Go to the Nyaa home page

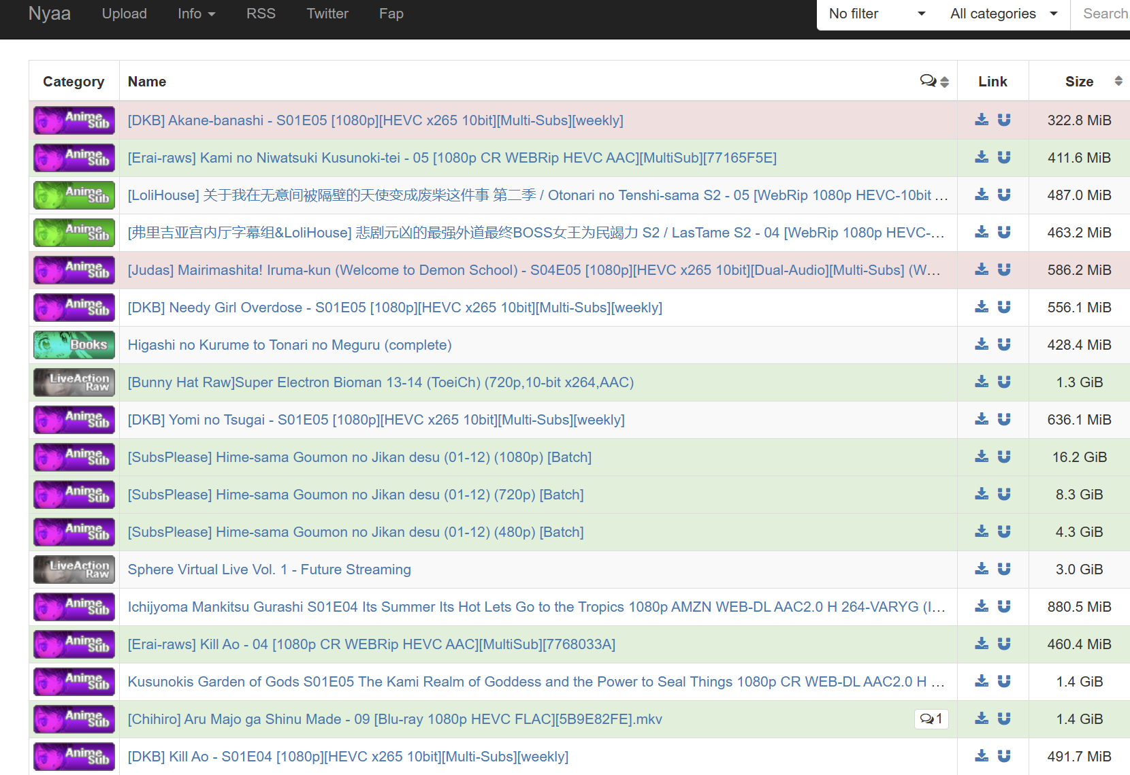click(x=50, y=14)
